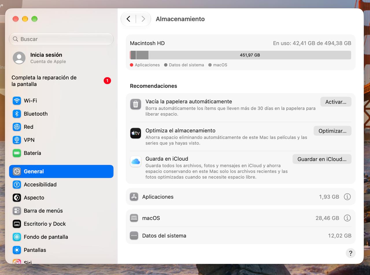Image resolution: width=370 pixels, height=275 pixels.
Task: Click the Recomendaciones heading
Action: coord(153,86)
